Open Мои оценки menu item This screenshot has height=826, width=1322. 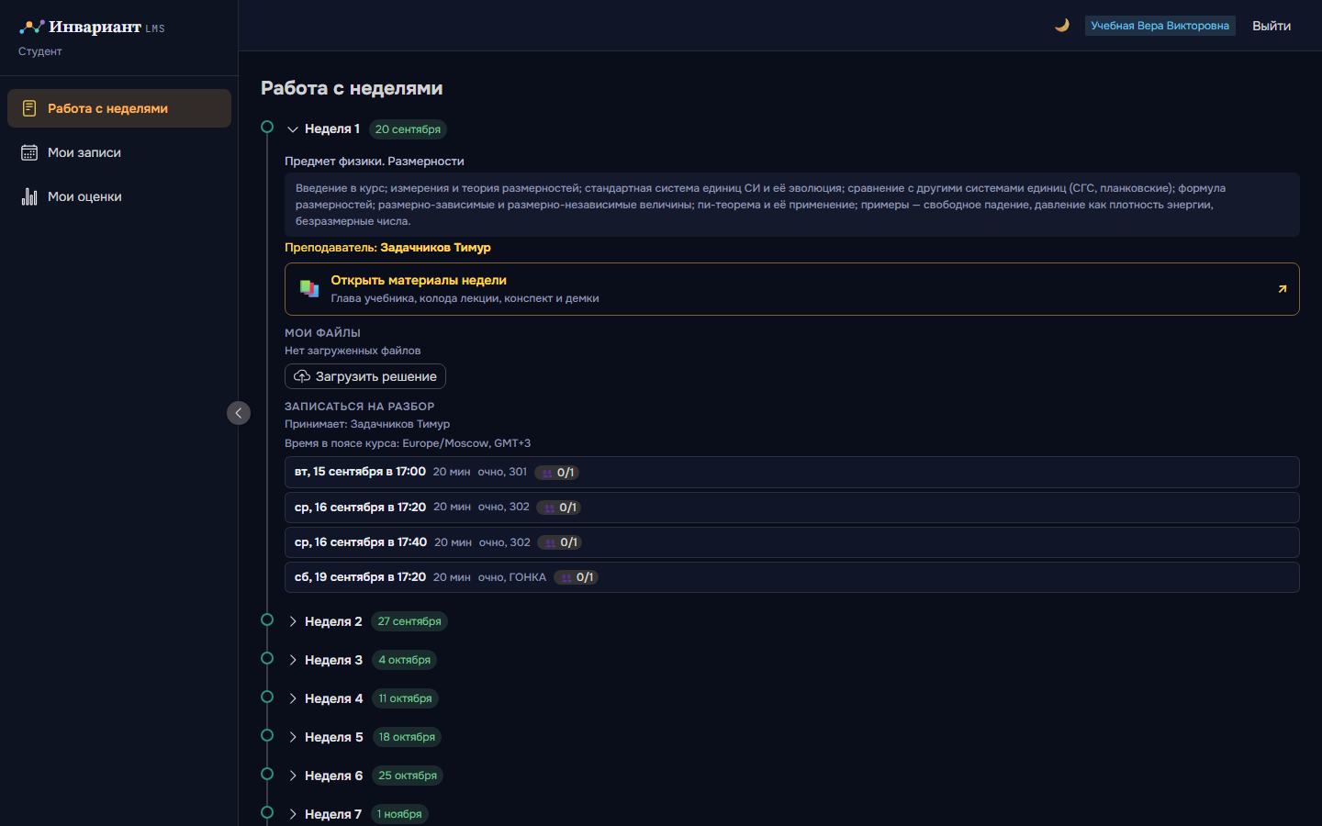coord(119,196)
